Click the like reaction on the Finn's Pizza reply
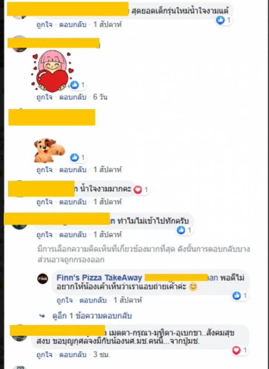Viewport: 269px width, 369px height. (x=236, y=295)
